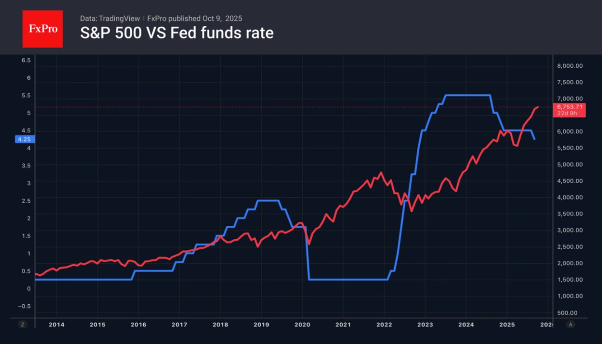Click the 2019 label on time axis
Screen dimensions: 602x344
click(261, 324)
